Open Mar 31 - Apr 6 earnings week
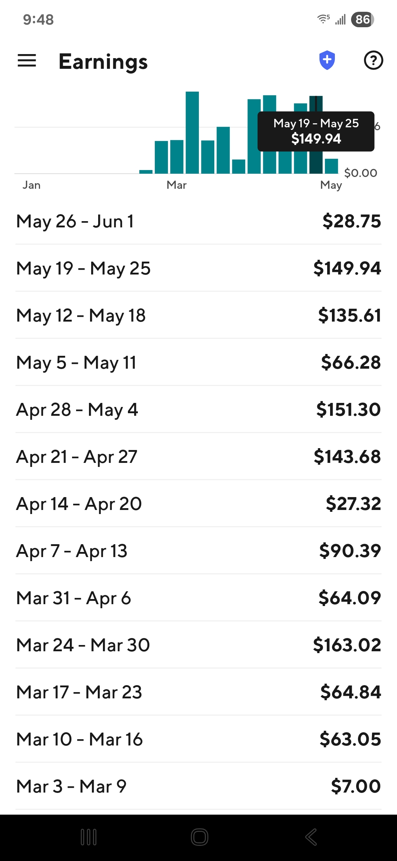This screenshot has height=861, width=397. 198,598
